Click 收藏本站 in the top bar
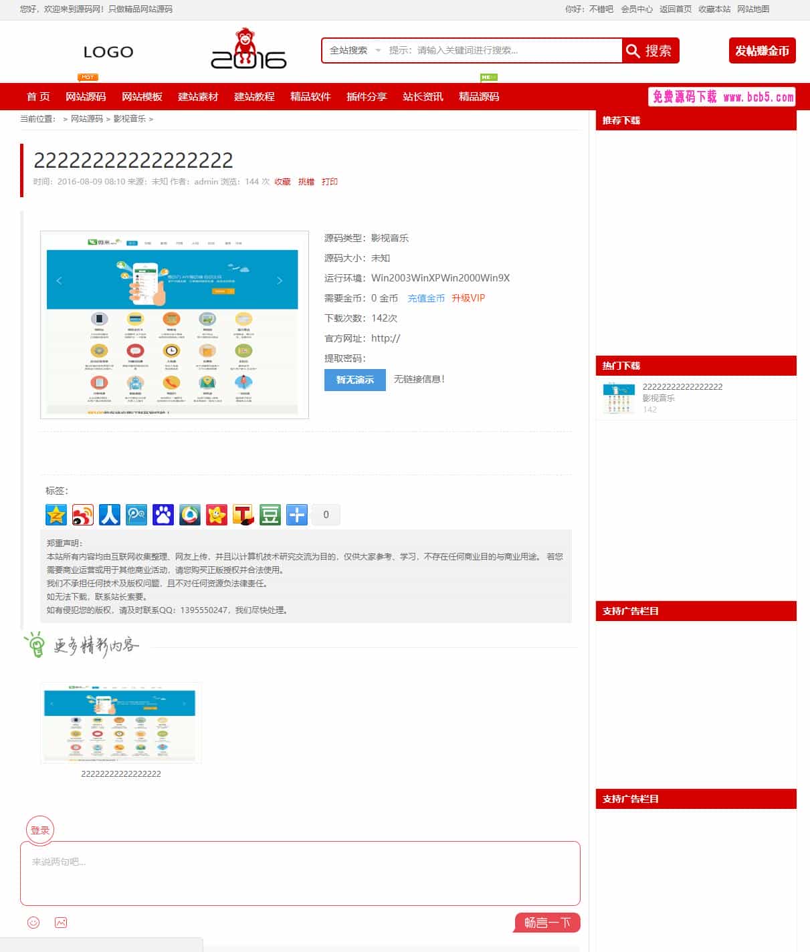This screenshot has width=810, height=952. [714, 9]
